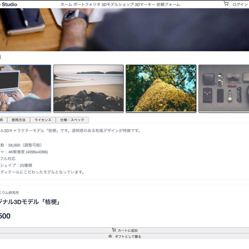Screen dimensions: 249x249
Task: Select the mossy tree thumbnail
Action: tap(161, 89)
